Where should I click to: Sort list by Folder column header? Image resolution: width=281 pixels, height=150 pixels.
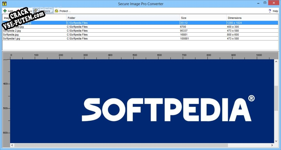tap(123, 18)
